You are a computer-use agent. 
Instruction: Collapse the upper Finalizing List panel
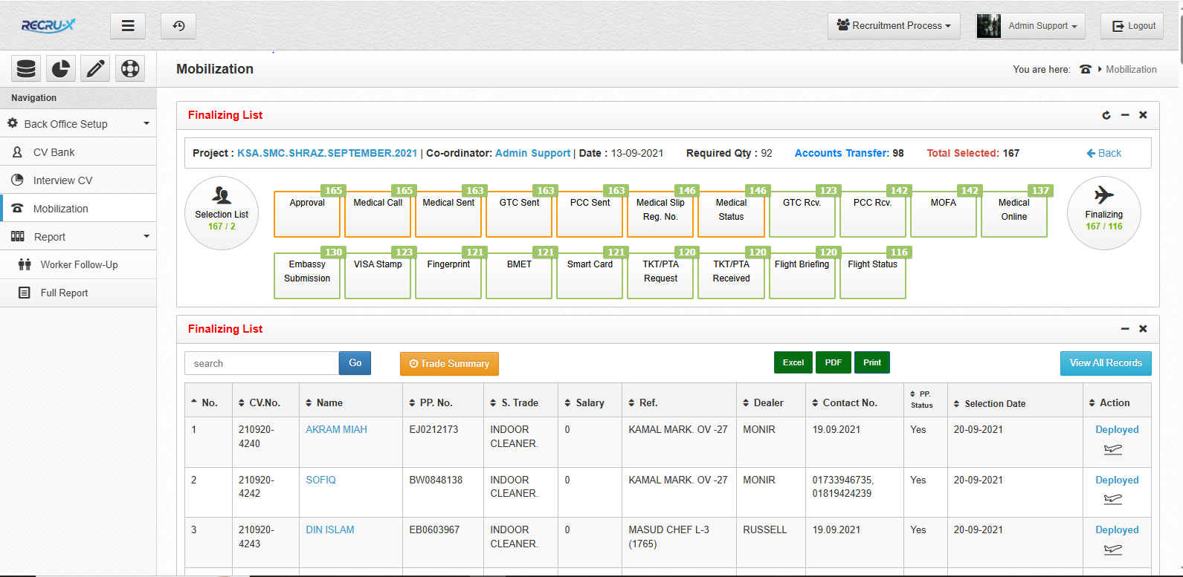1125,115
